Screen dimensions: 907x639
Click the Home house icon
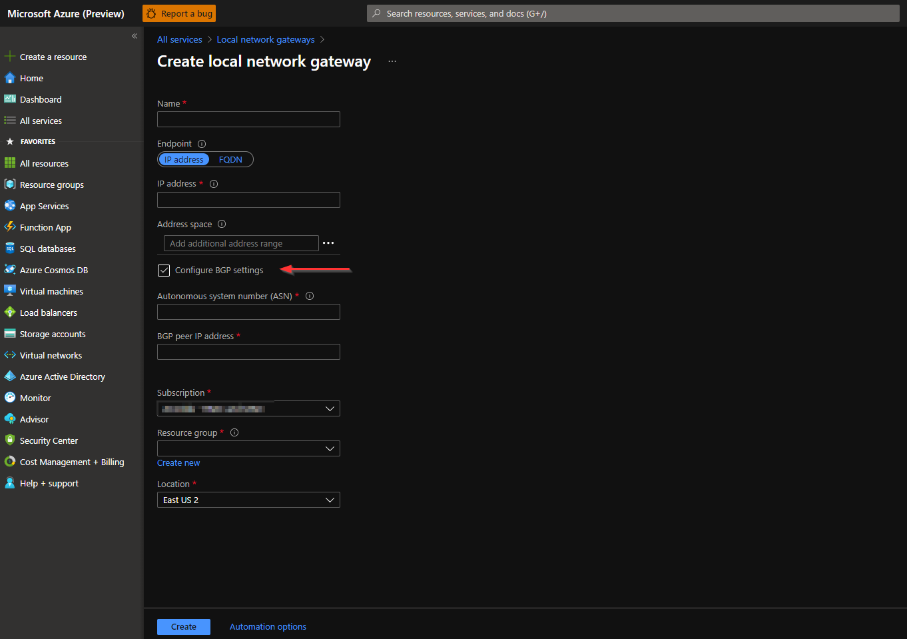click(10, 78)
